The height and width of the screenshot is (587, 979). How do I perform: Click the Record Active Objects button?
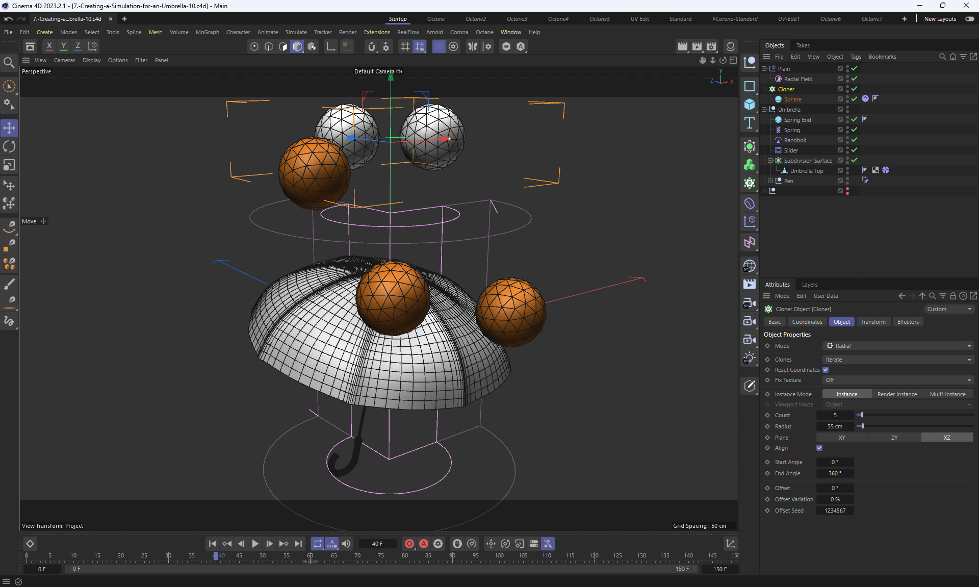[x=409, y=544]
